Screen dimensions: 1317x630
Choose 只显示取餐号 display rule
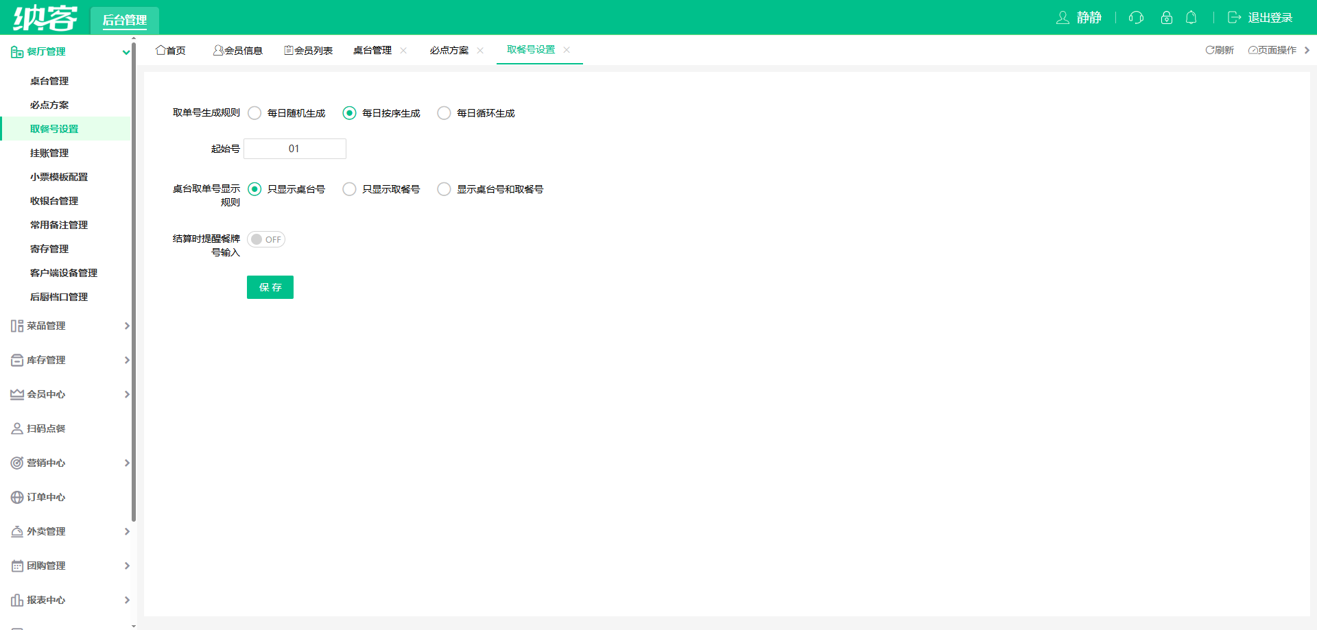point(349,189)
